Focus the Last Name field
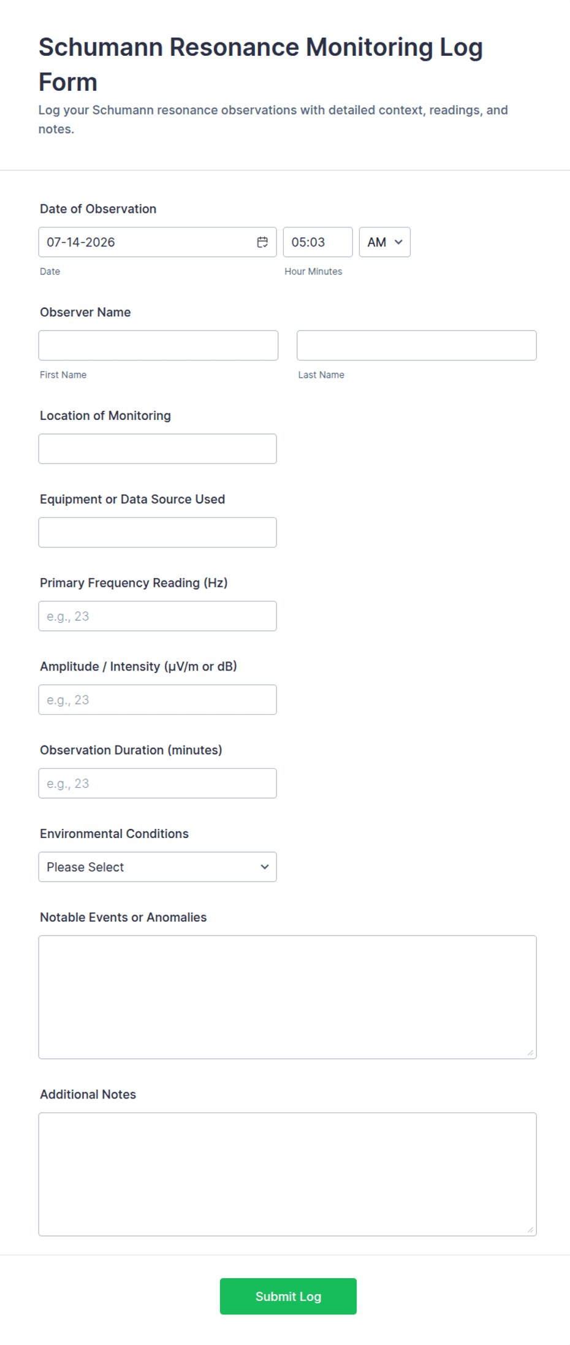Image resolution: width=570 pixels, height=1345 pixels. click(x=417, y=345)
